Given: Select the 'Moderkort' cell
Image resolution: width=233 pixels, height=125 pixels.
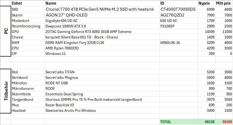Looking at the screenshot, I should (x=28, y=21).
